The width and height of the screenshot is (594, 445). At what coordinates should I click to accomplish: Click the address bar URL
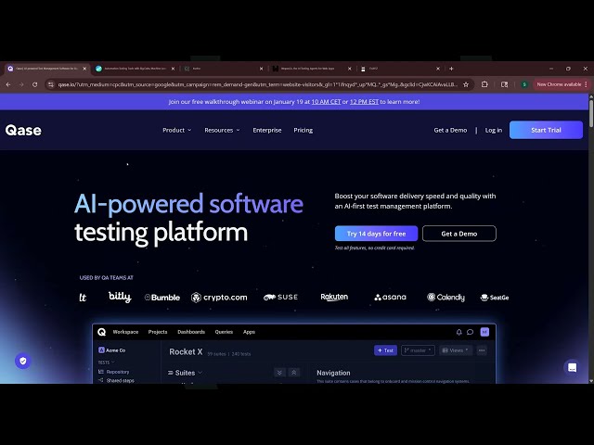pyautogui.click(x=258, y=84)
